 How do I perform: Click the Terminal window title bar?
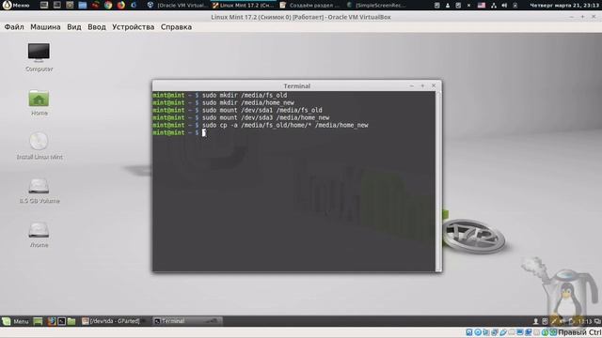(297, 85)
